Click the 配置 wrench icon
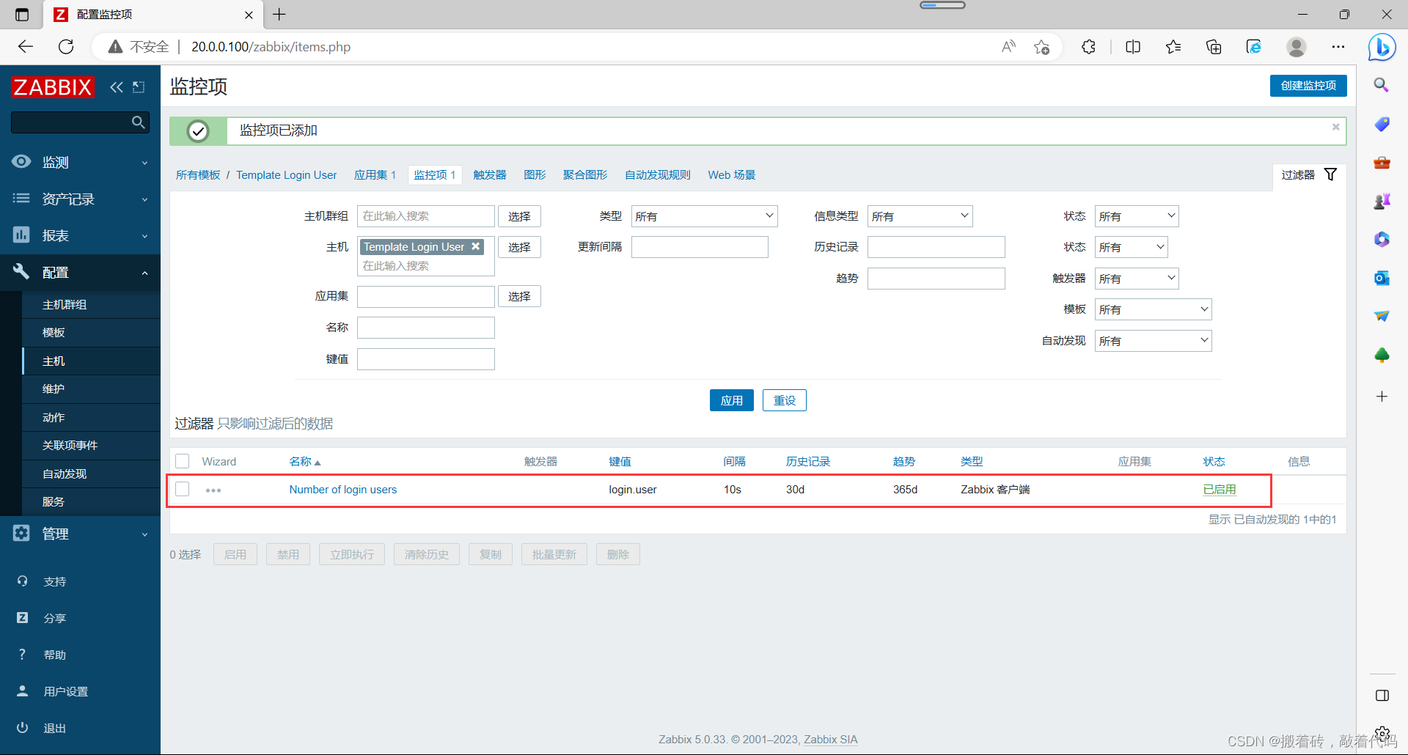Screen dimensions: 1408x755 (x=21, y=272)
